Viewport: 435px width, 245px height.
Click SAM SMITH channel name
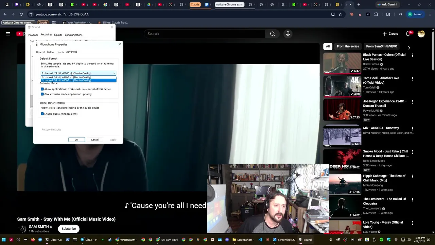pos(39,227)
